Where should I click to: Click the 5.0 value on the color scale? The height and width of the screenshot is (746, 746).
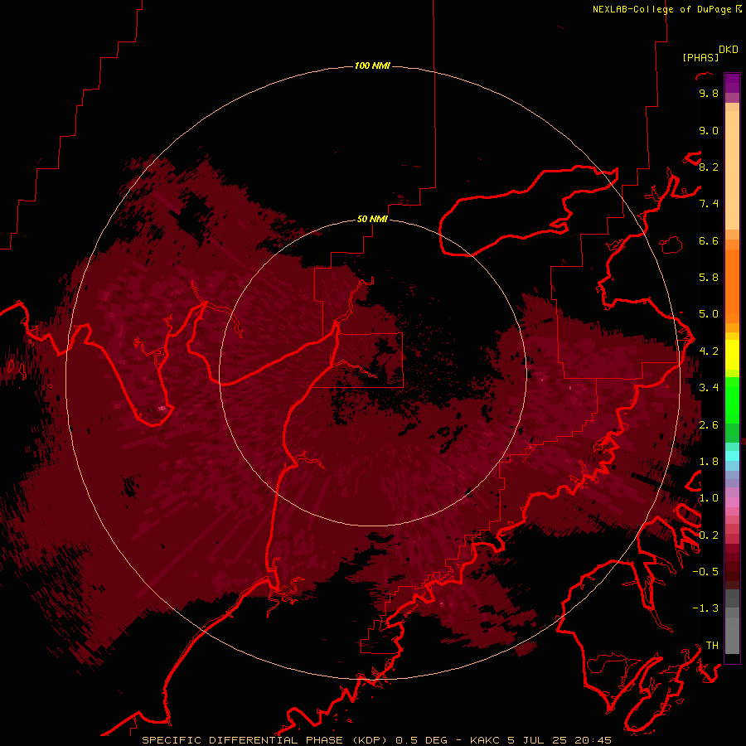pyautogui.click(x=709, y=314)
